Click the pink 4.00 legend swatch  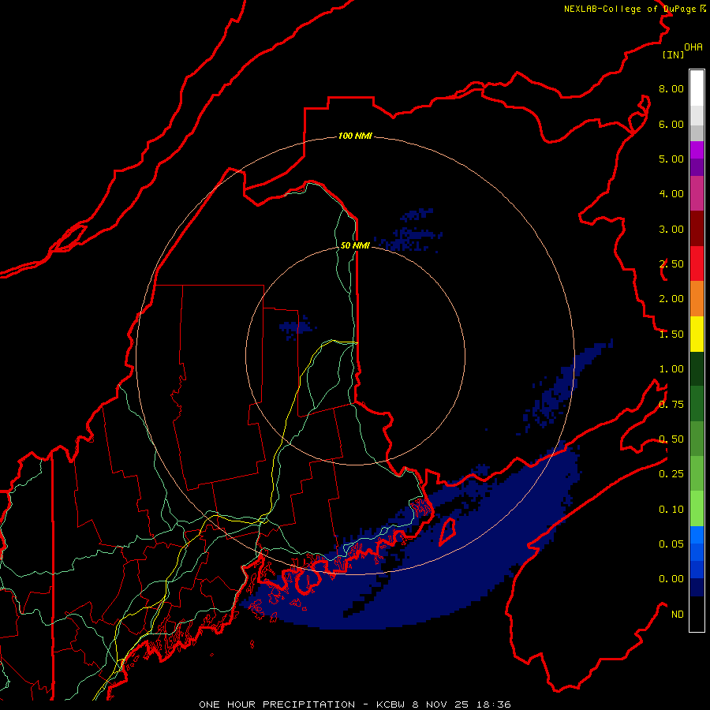[x=697, y=193]
